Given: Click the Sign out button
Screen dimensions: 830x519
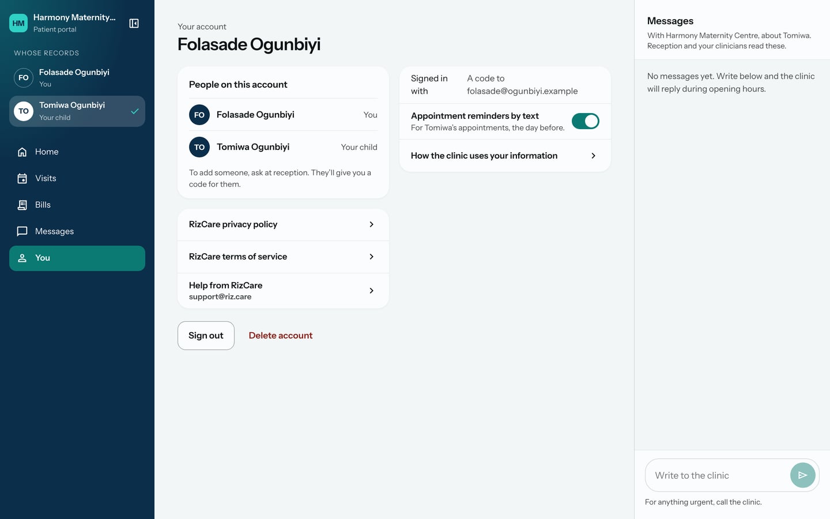Looking at the screenshot, I should click(x=206, y=336).
